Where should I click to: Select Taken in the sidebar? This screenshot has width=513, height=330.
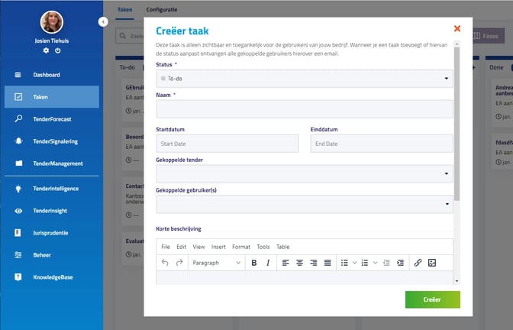tap(52, 97)
